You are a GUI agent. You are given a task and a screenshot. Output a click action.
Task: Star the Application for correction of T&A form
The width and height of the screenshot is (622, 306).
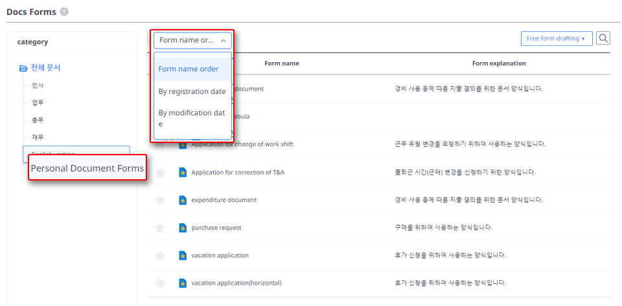(160, 172)
